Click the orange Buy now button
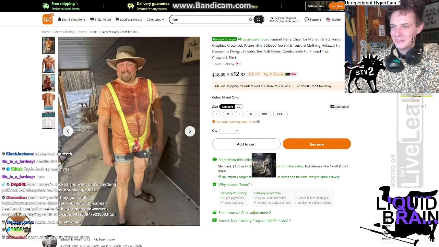Viewport: 439px width, 247px height. tap(317, 144)
